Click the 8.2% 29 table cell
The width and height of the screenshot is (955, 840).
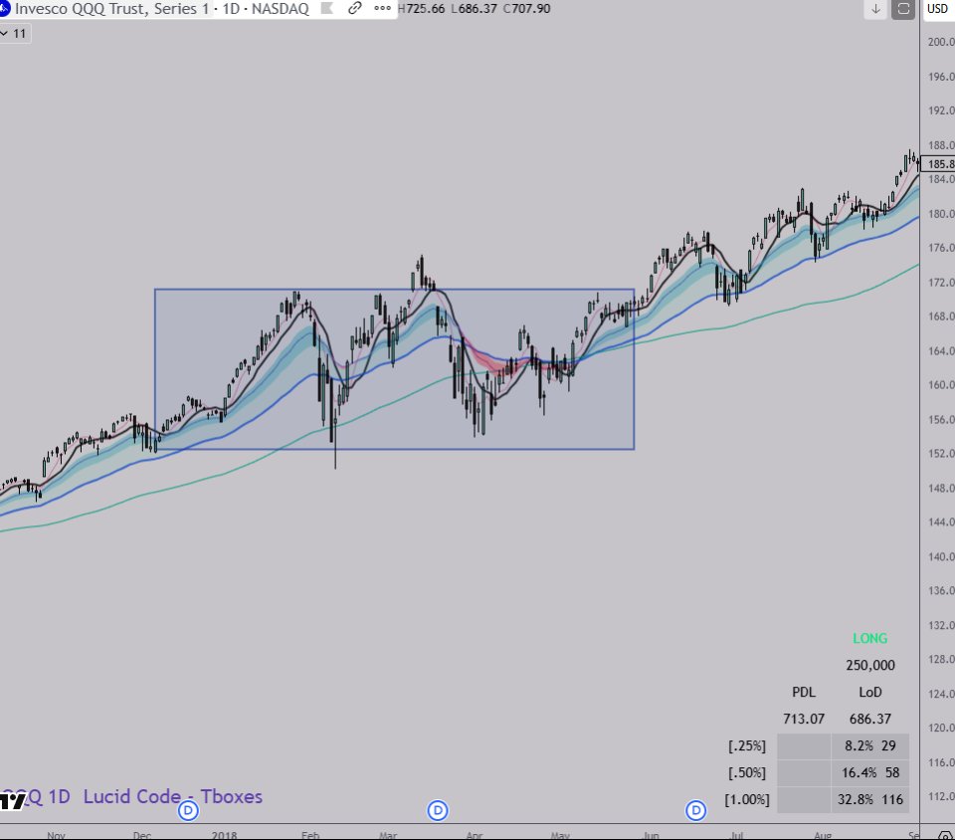point(869,745)
